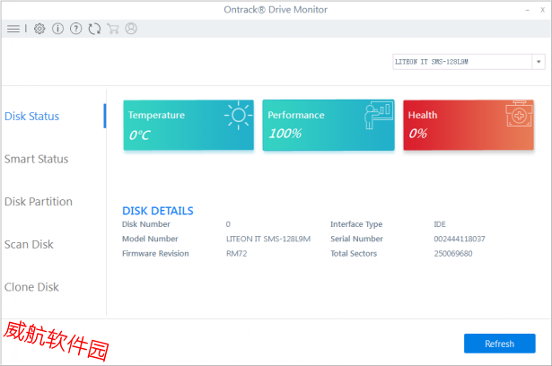Click the DISK DETAILS heading
The image size is (552, 366).
point(158,211)
